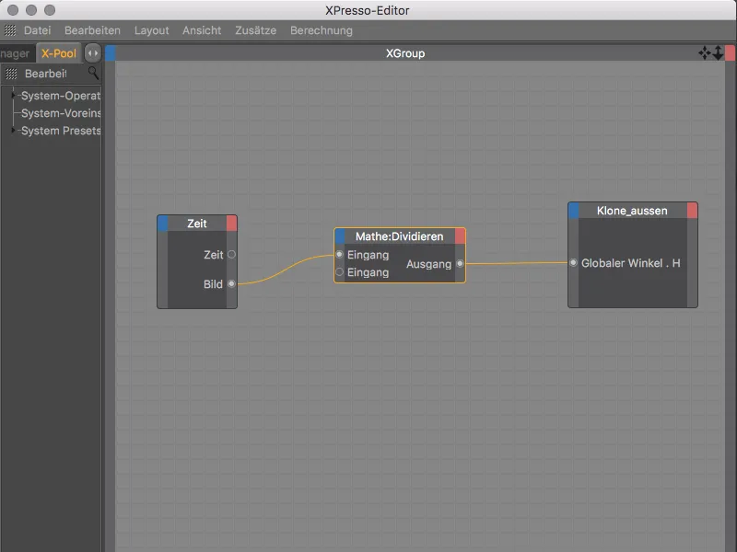737x552 pixels.
Task: Click the Klone_aussen blue input corner
Action: point(573,211)
